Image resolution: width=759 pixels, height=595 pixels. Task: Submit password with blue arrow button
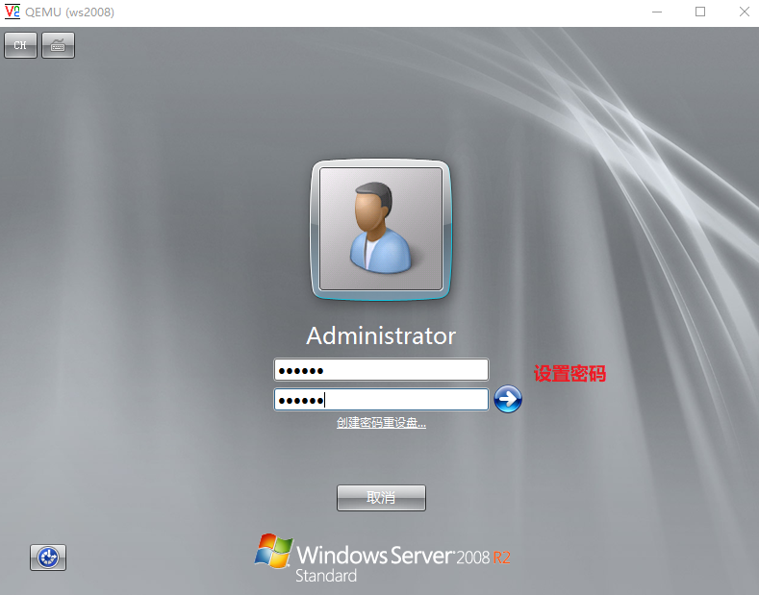click(x=508, y=399)
